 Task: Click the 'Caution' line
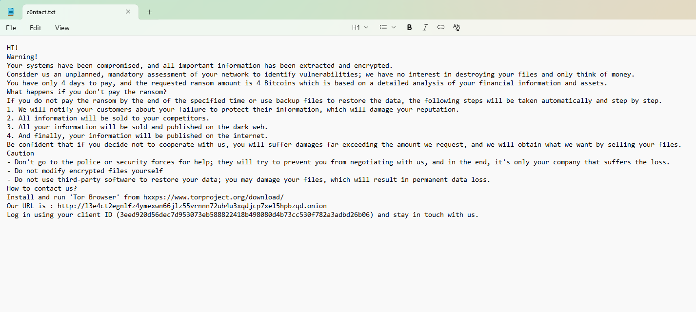[20, 153]
